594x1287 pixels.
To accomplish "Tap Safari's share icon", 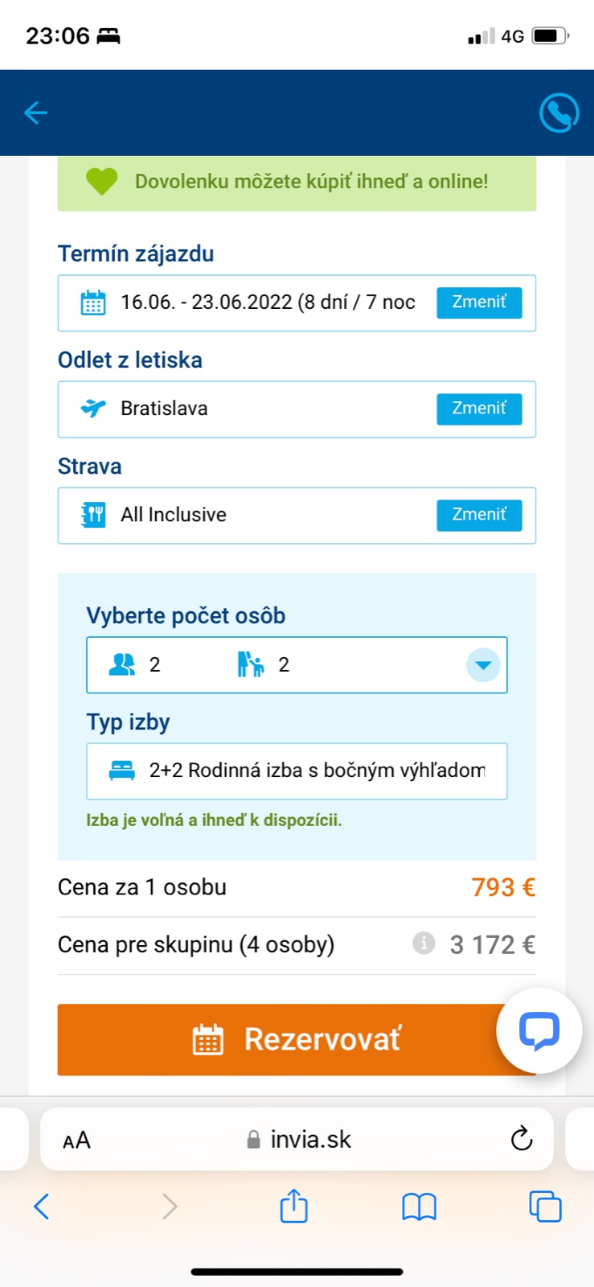I will pyautogui.click(x=293, y=1206).
